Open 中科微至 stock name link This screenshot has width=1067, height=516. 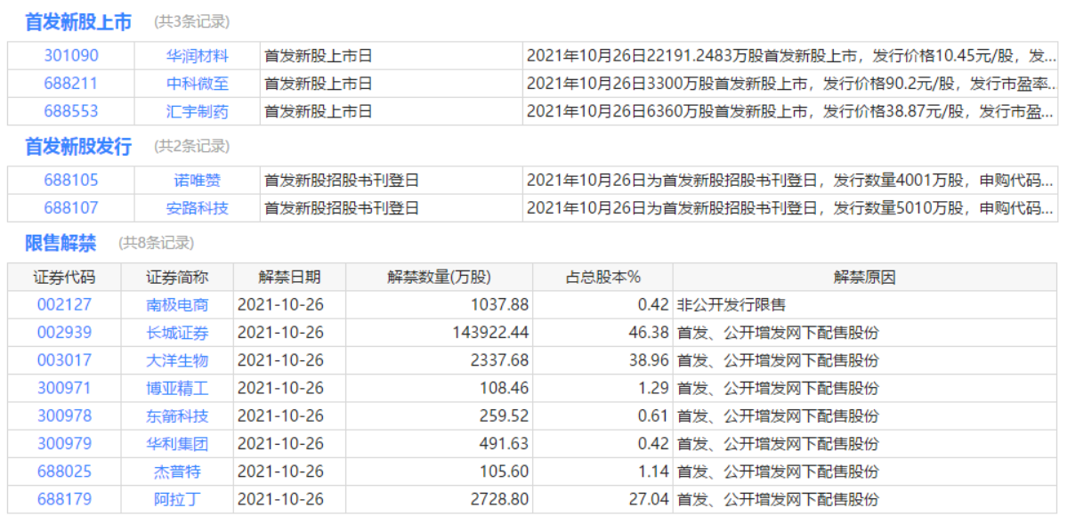click(x=198, y=84)
